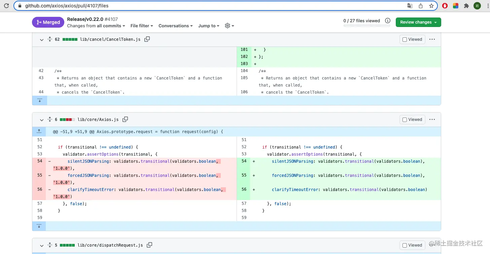The width and height of the screenshot is (490, 254).
Task: Open Changes from all commits selector
Action: 96,26
